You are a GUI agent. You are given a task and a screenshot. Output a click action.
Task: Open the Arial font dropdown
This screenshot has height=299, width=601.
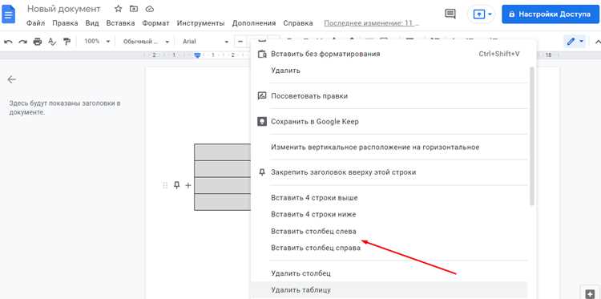click(205, 42)
